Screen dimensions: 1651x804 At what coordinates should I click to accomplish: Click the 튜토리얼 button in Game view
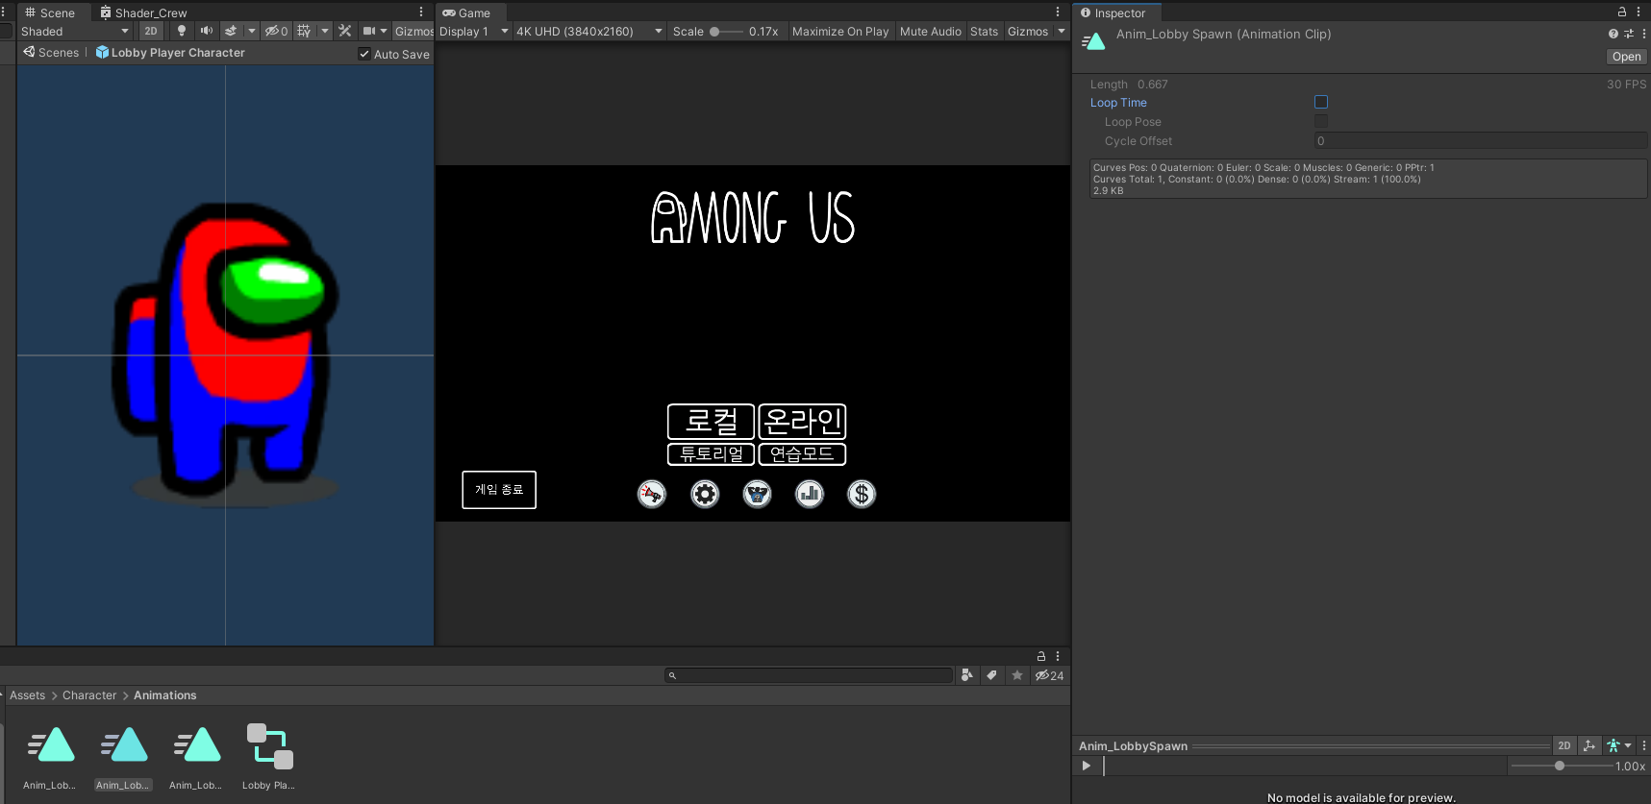711,454
